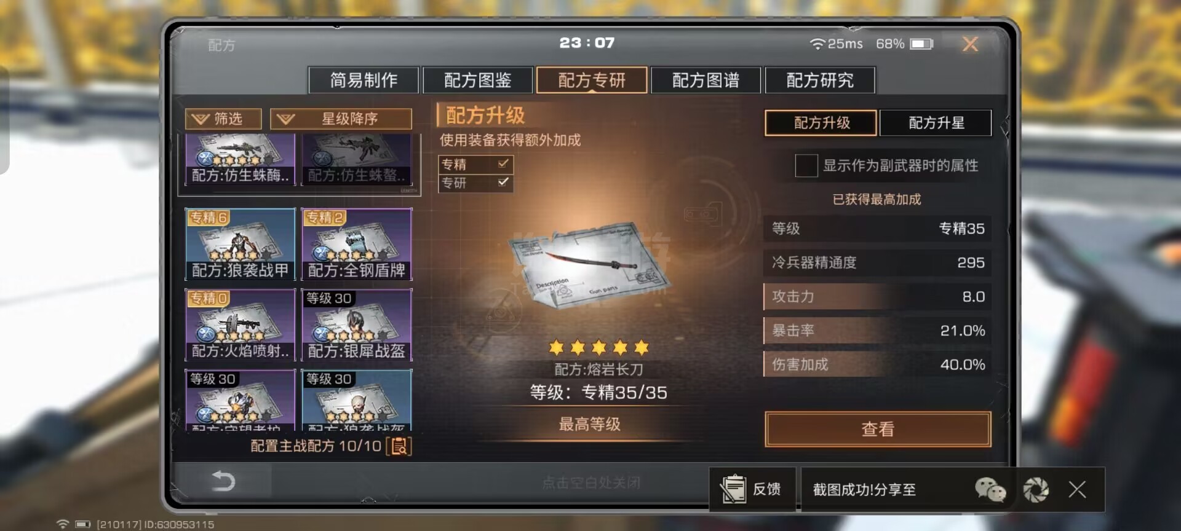Share screenshot to WeChat icon
1181x531 pixels.
990,490
